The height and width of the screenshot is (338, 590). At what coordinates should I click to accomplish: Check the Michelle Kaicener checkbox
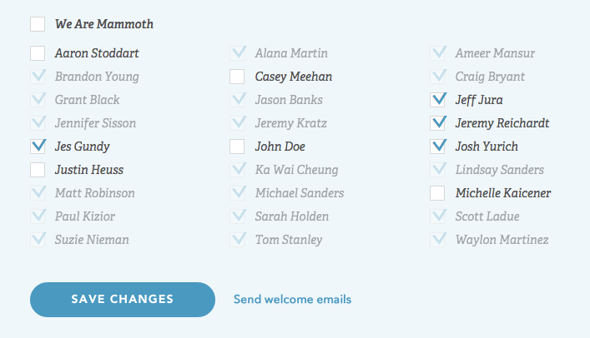pyautogui.click(x=438, y=193)
